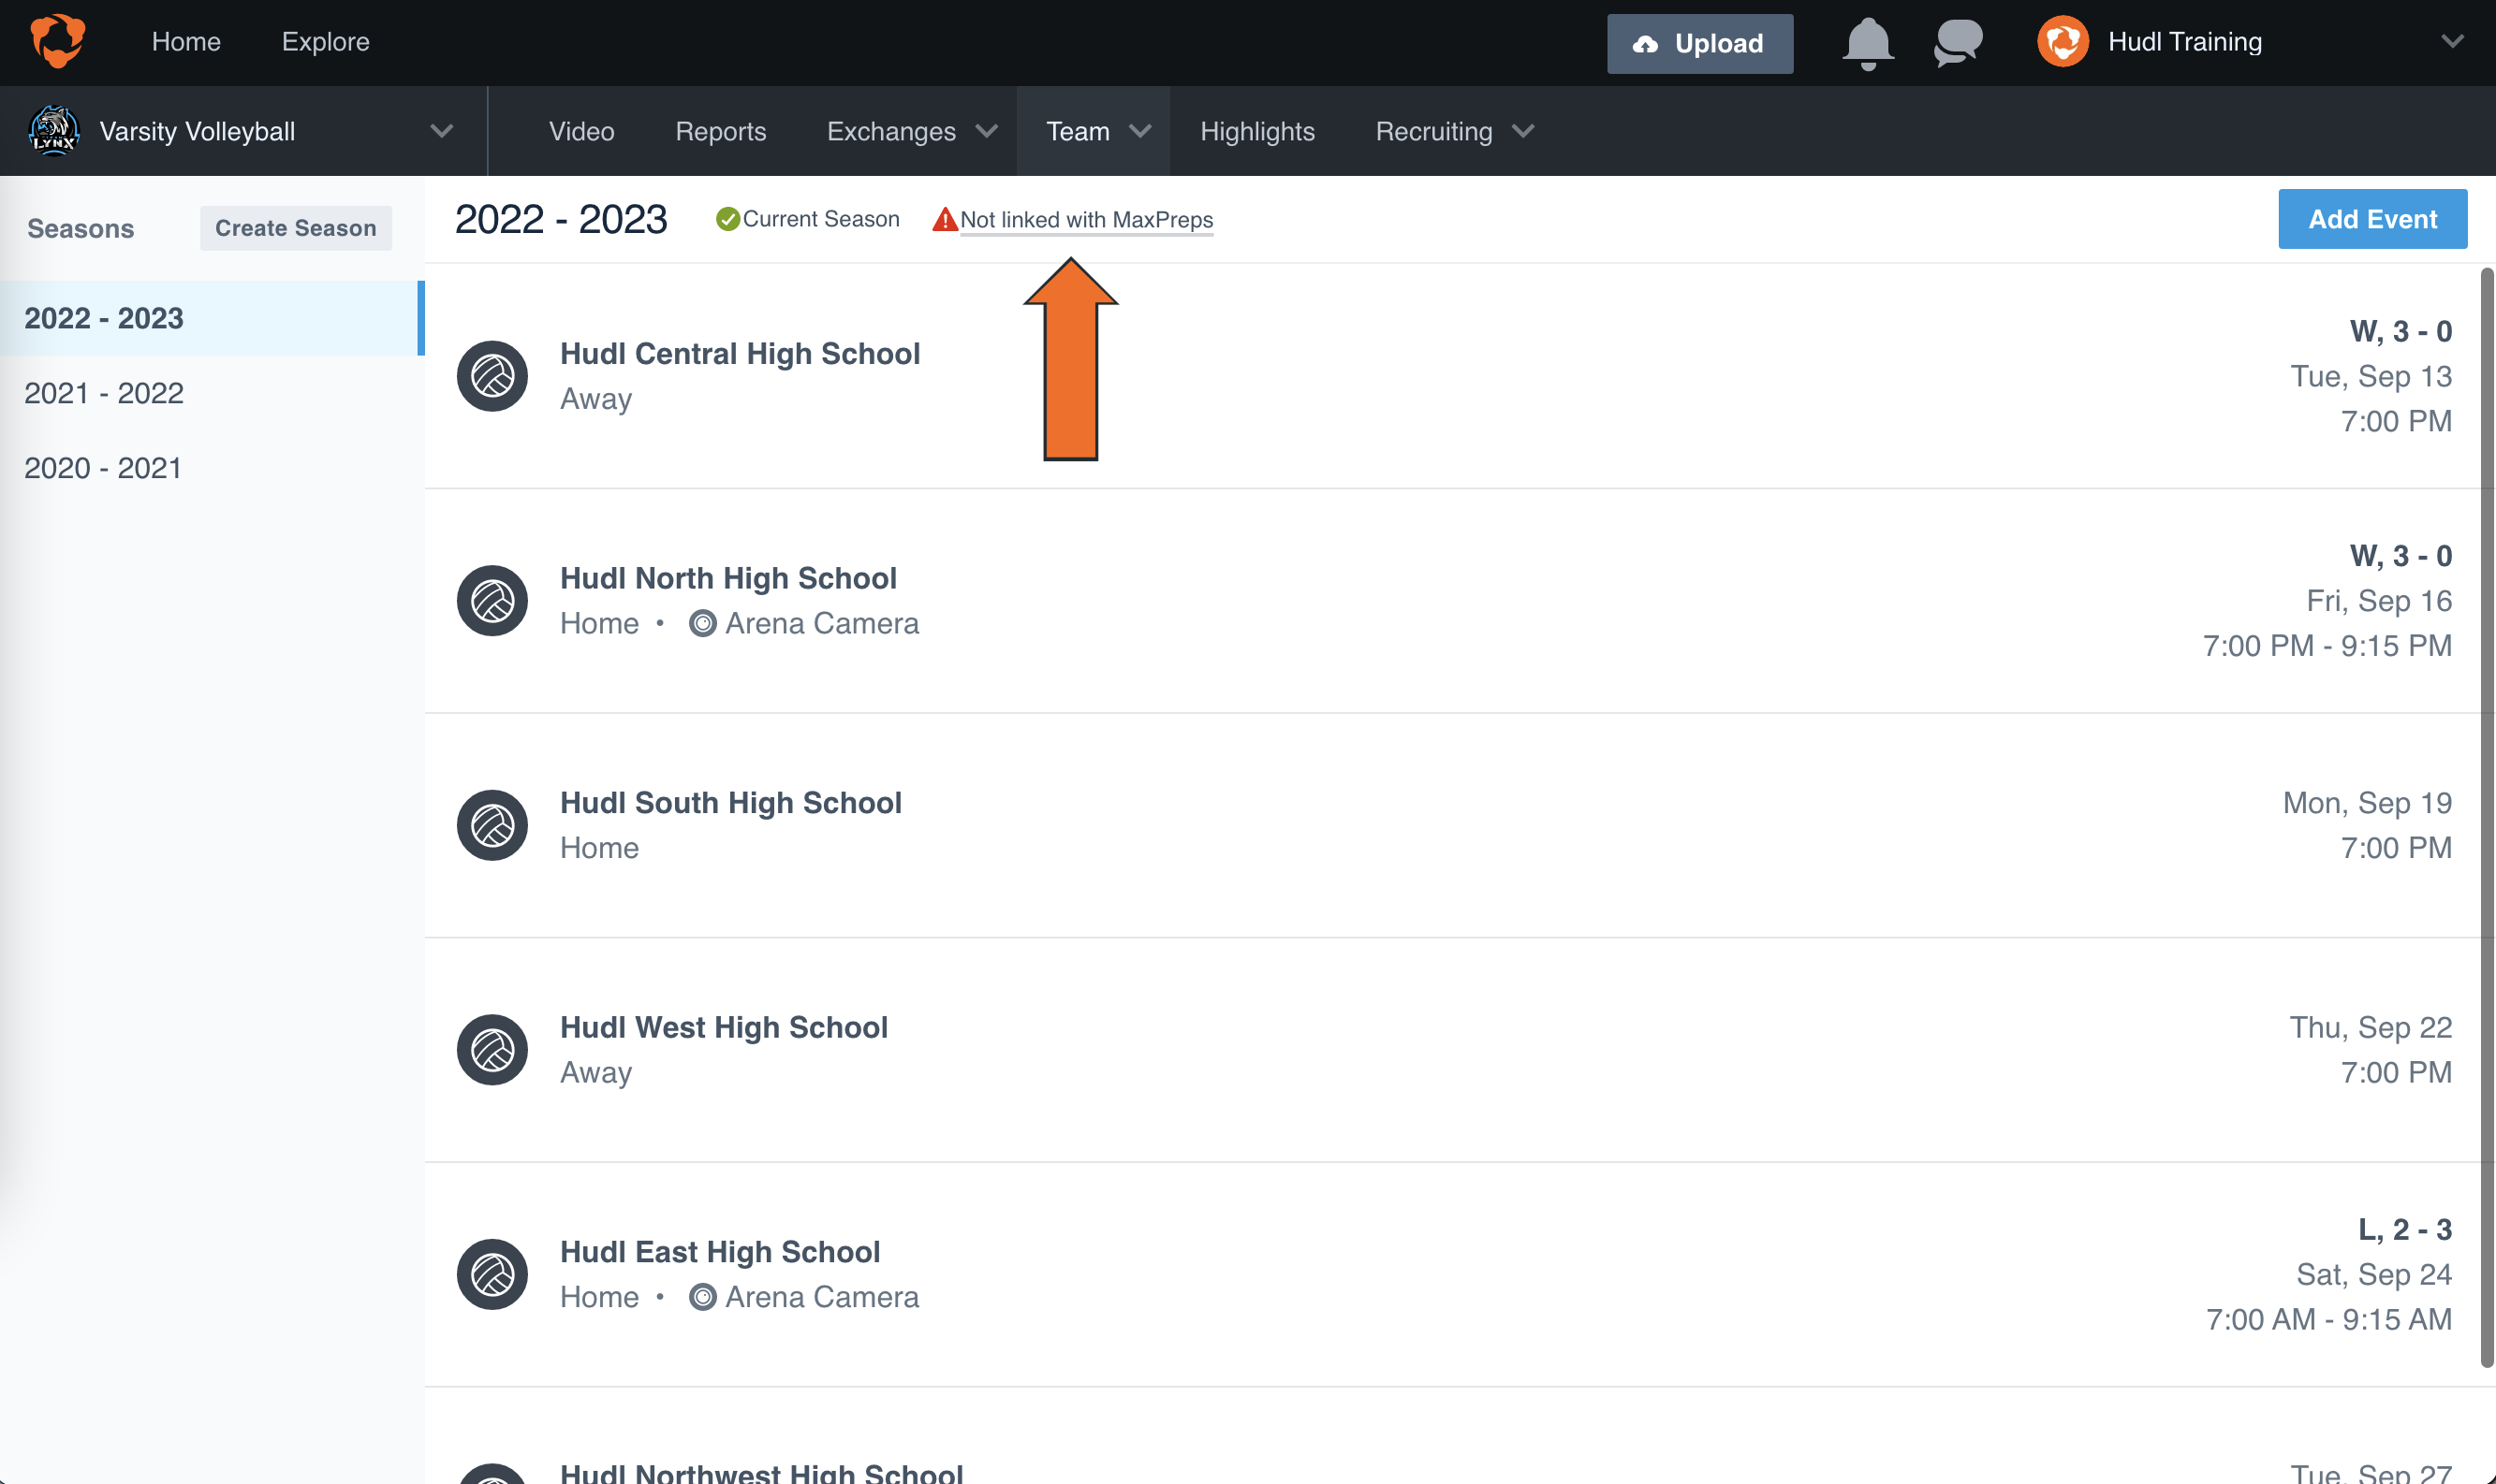Screen dimensions: 2496x1484
Task: Click the Hudl Training profile avatar
Action: tap(2063, 42)
